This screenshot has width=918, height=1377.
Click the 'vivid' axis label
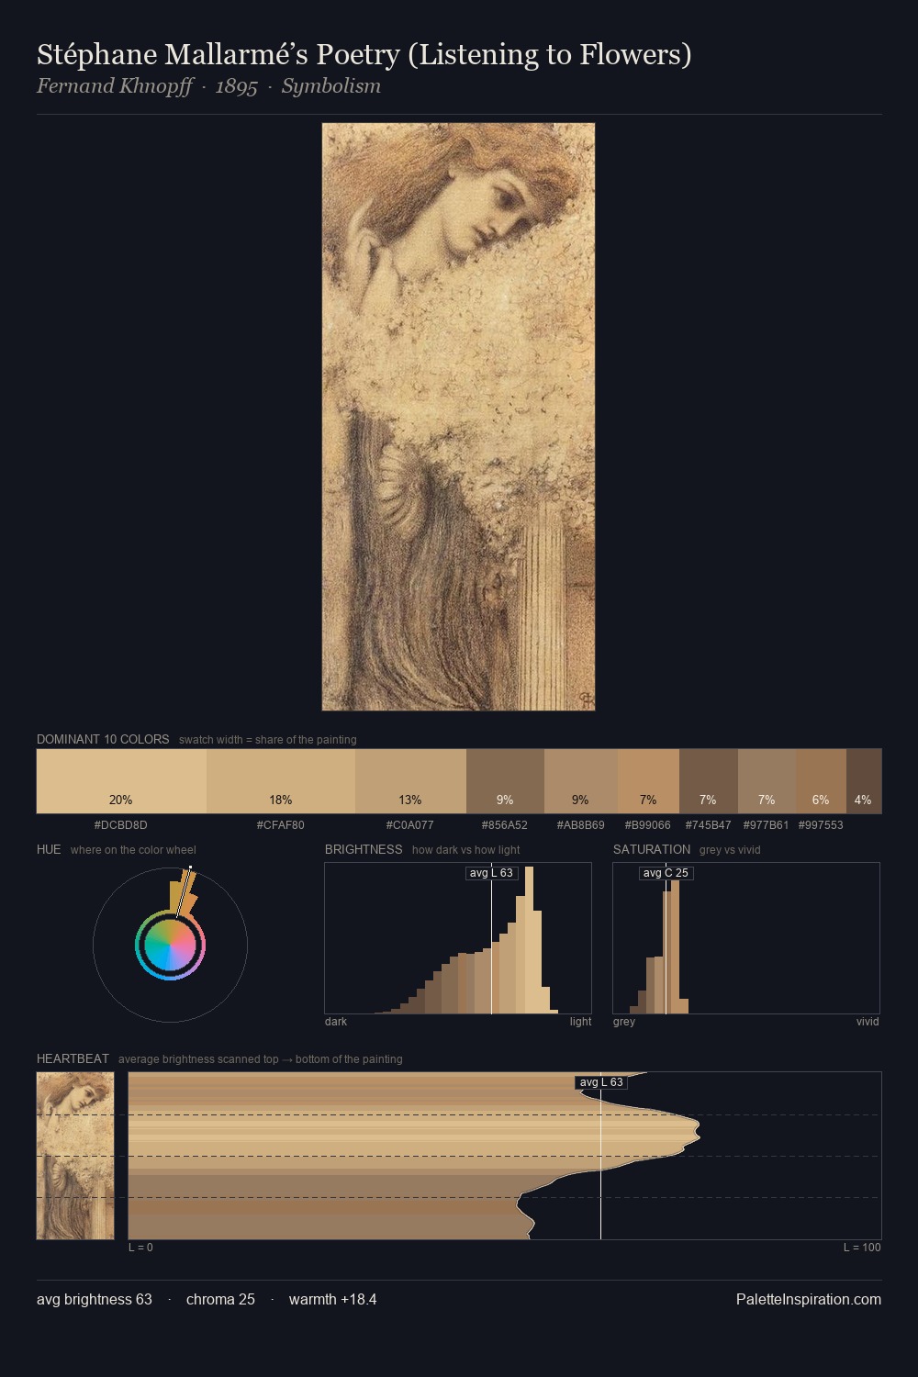(868, 1022)
